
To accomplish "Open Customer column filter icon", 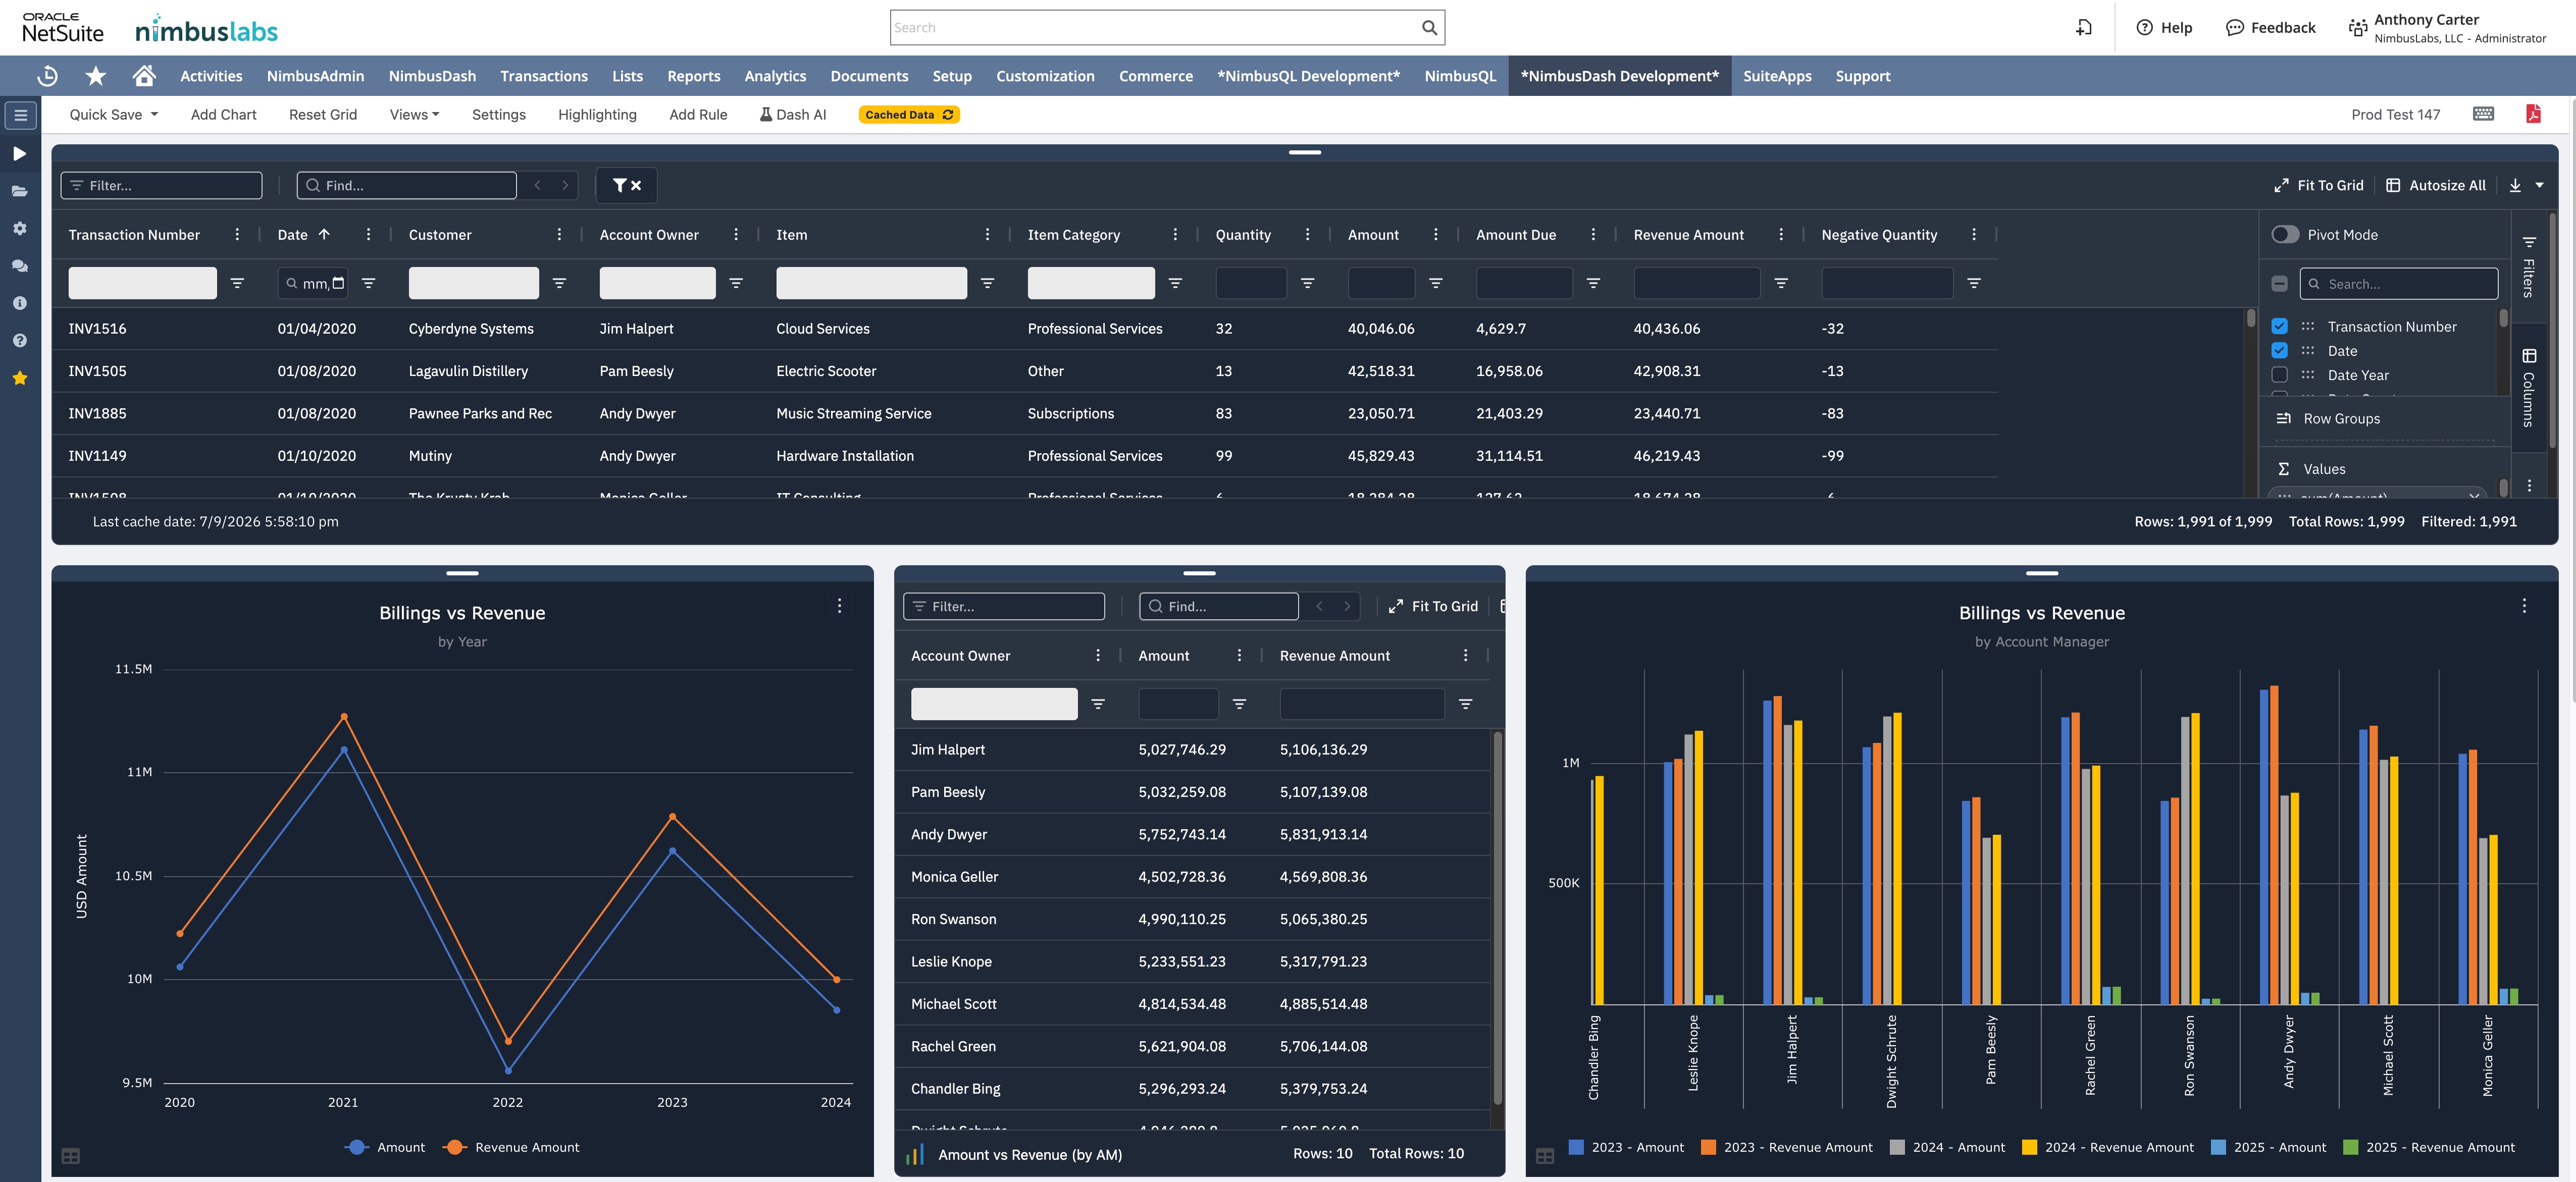I will [x=559, y=283].
